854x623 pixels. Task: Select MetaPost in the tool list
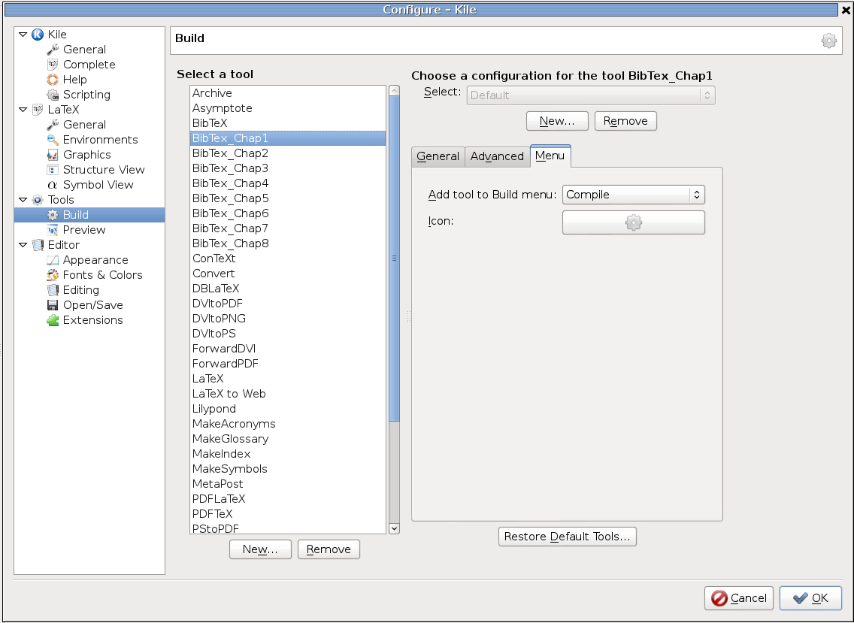tap(288, 483)
